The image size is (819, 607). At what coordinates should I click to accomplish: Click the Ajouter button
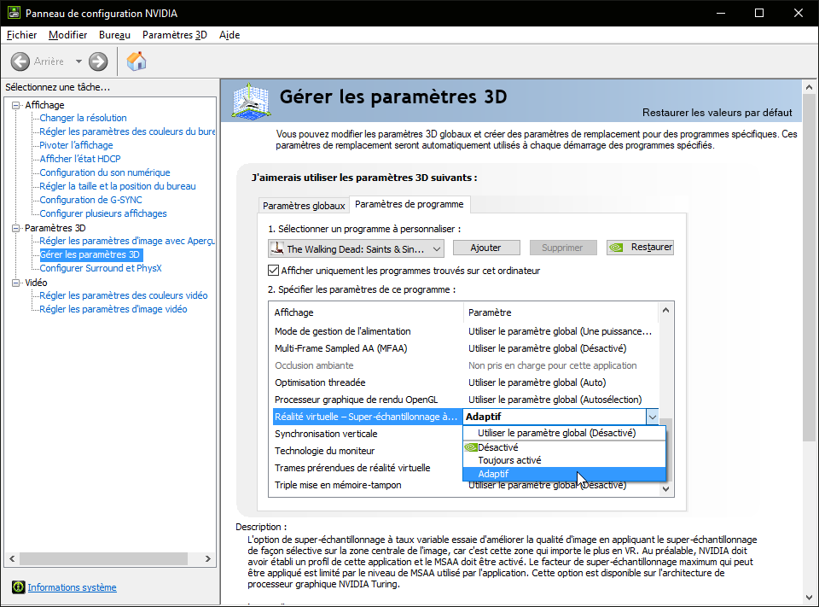click(486, 247)
